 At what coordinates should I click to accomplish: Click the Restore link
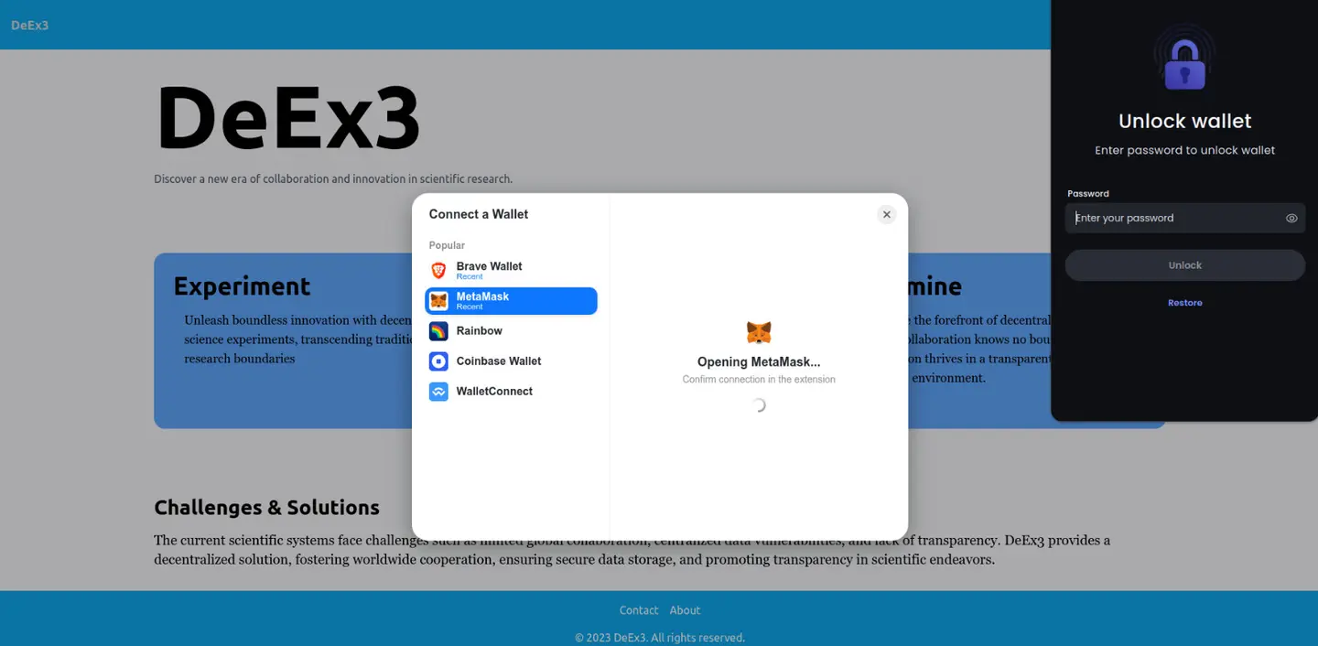(1184, 303)
